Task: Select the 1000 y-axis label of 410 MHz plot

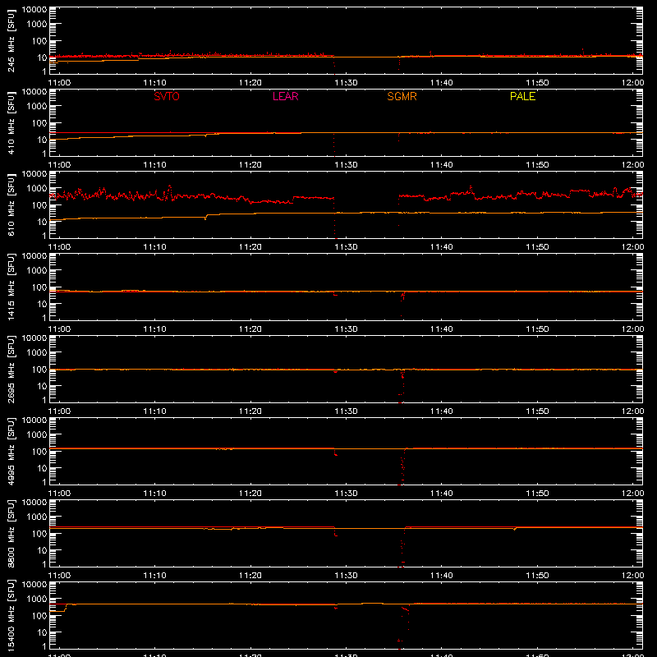Action: tap(37, 106)
